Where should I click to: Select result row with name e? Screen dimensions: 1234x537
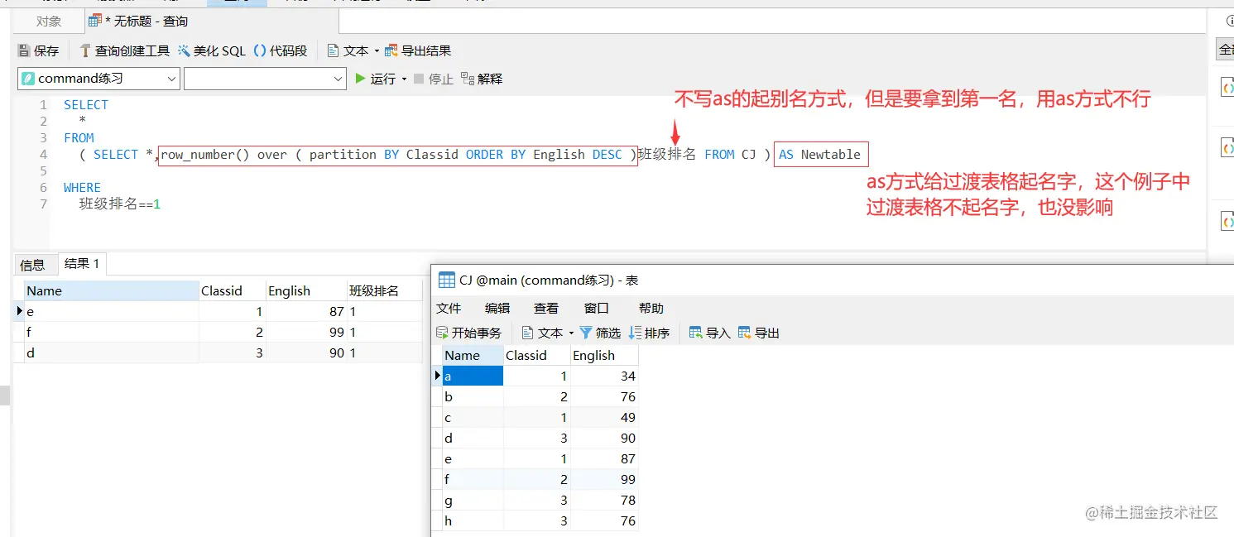point(111,311)
